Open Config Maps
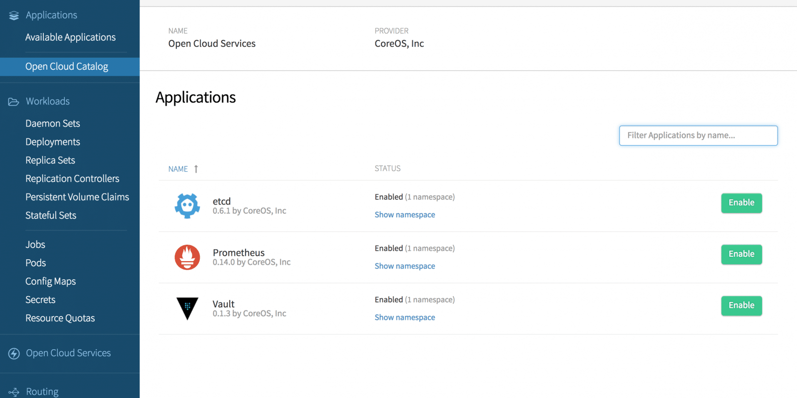Screen dimensions: 797x398 pyautogui.click(x=51, y=282)
